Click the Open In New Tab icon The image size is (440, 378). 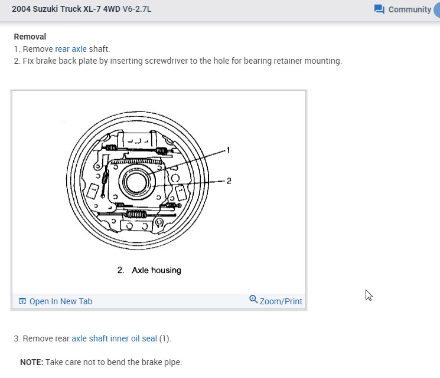(x=22, y=301)
